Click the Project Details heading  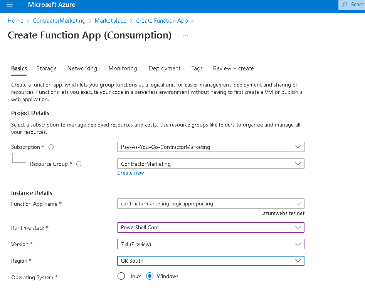(30, 113)
